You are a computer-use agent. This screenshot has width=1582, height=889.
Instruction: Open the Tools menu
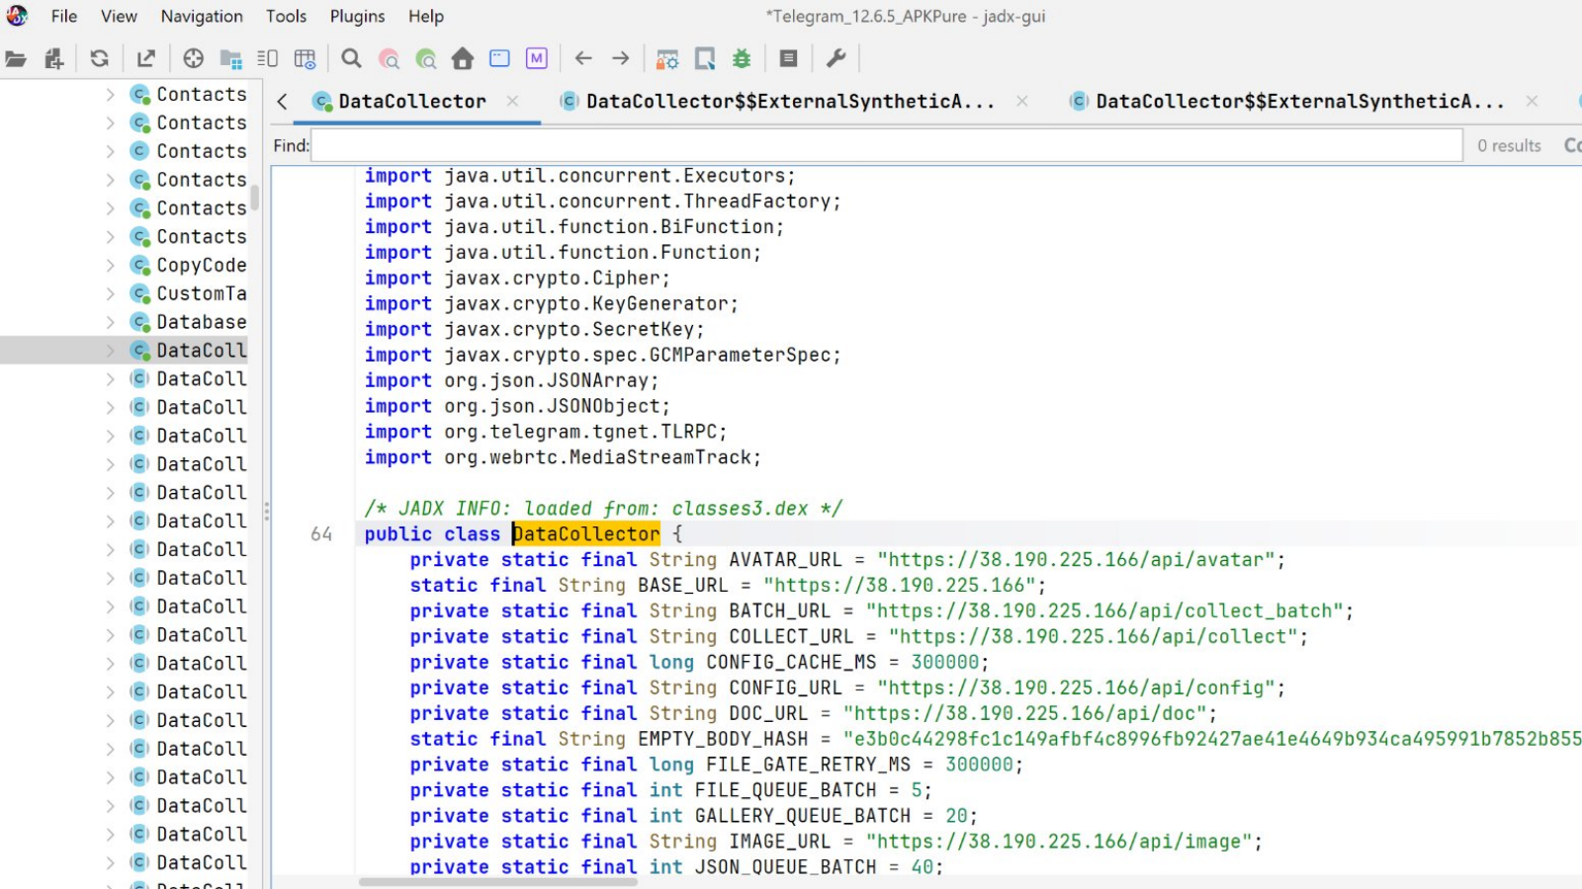[286, 16]
